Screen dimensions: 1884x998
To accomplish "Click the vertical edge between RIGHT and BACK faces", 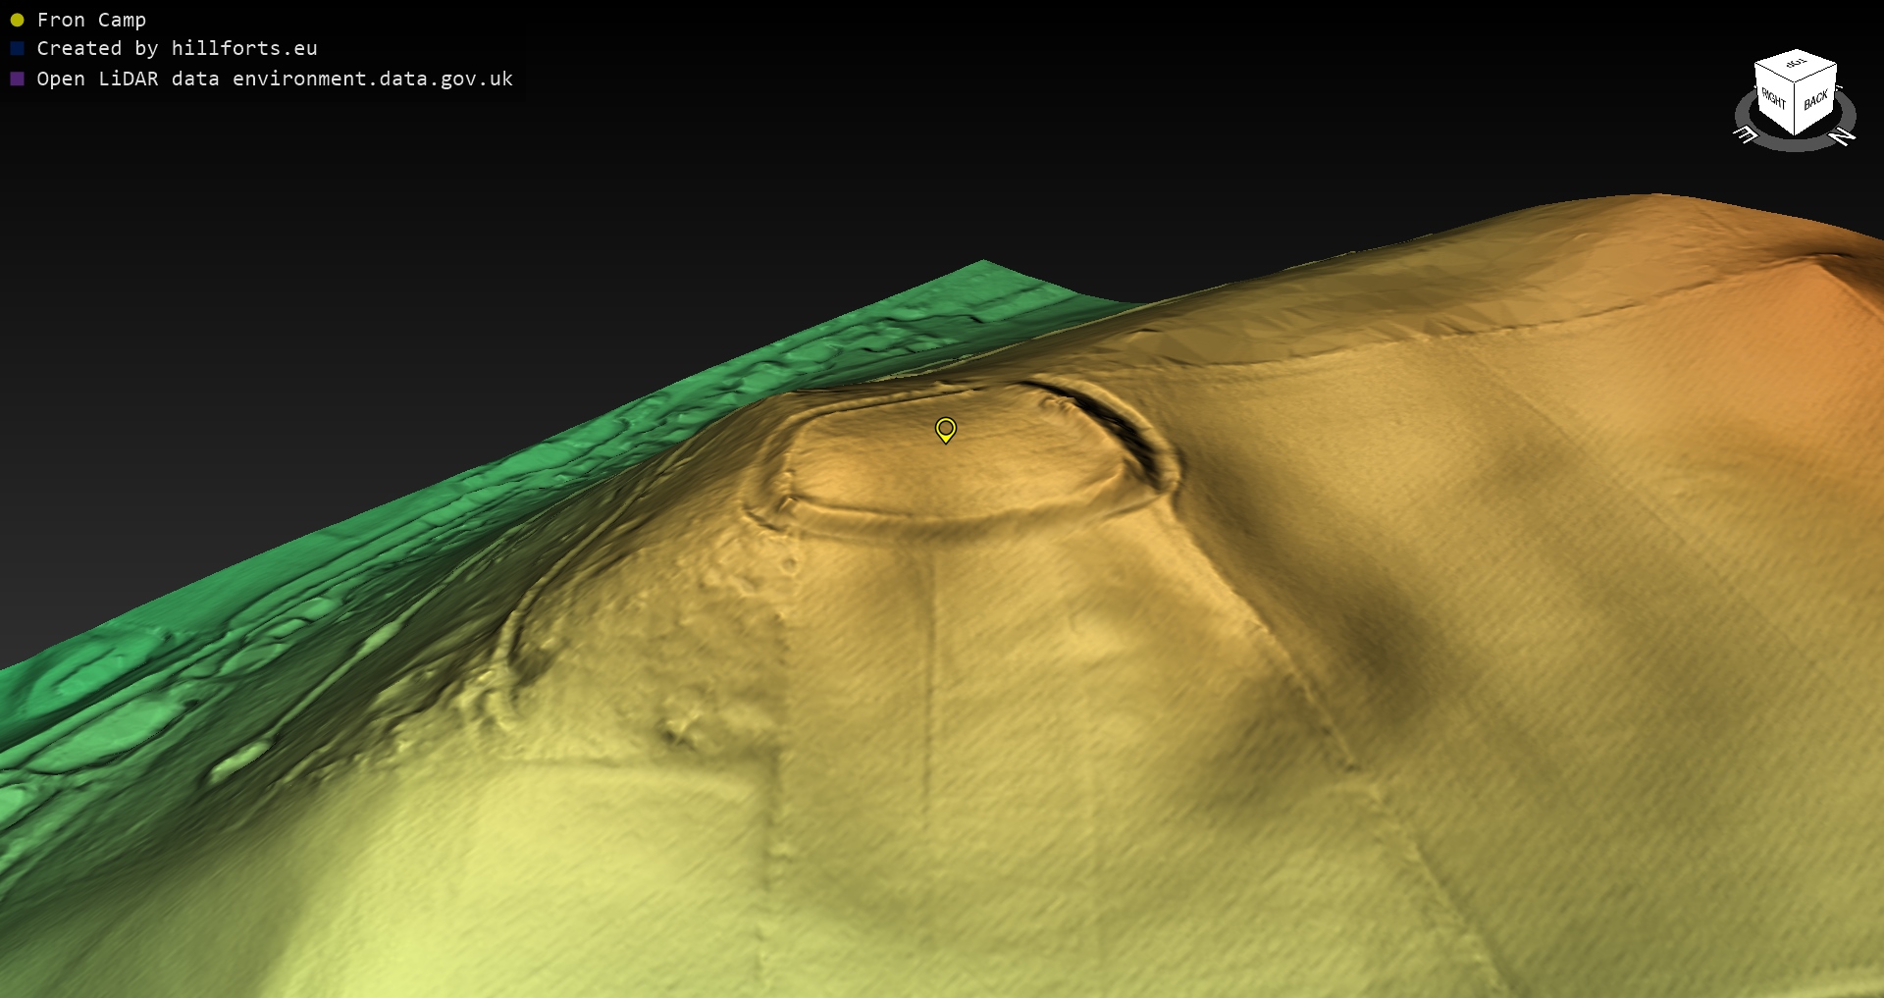I will pyautogui.click(x=1795, y=109).
